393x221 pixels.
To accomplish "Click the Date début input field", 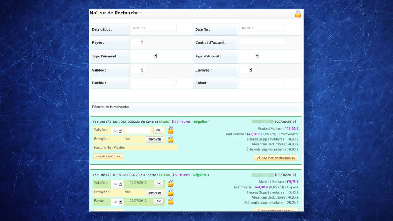I will [x=154, y=28].
